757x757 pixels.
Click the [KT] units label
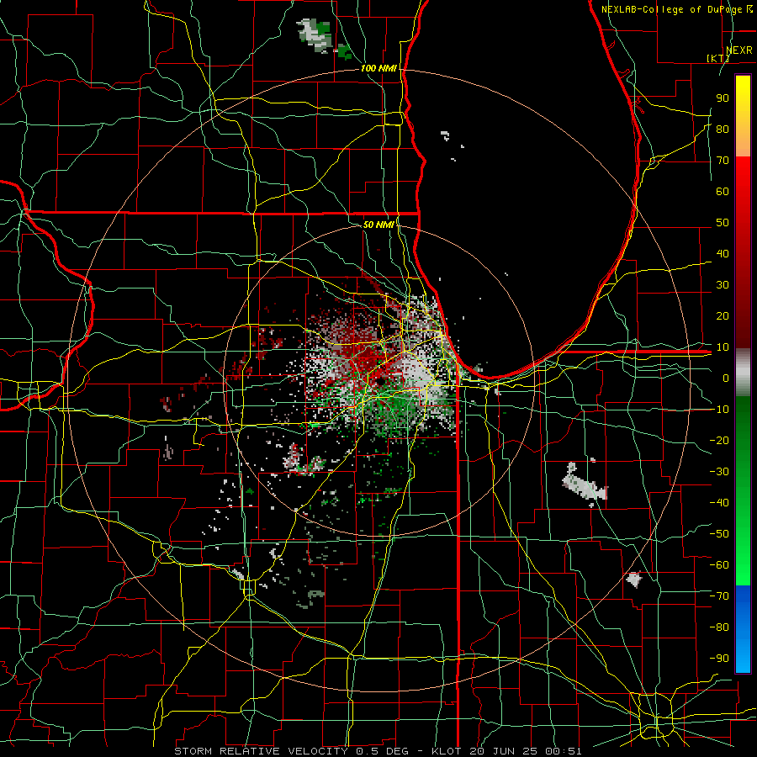[718, 58]
